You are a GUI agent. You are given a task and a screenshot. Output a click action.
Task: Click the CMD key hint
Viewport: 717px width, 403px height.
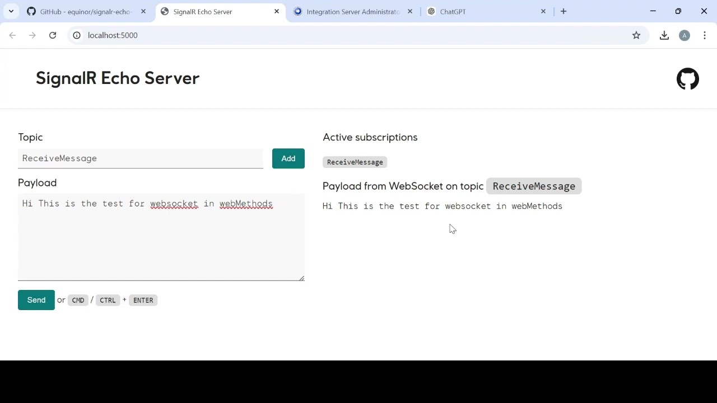78,301
